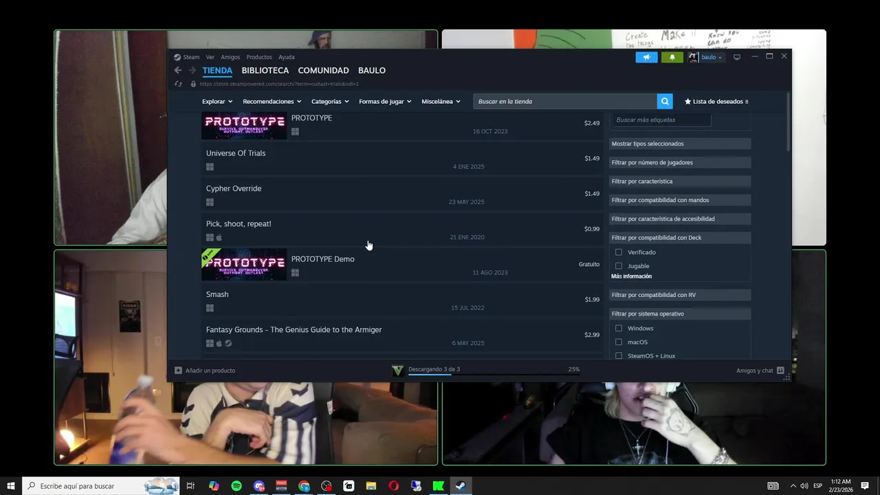This screenshot has height=495, width=880.
Task: Switch Steam to Big Picture mode
Action: click(x=737, y=57)
